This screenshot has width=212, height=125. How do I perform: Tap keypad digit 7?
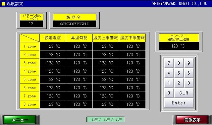click(169, 63)
